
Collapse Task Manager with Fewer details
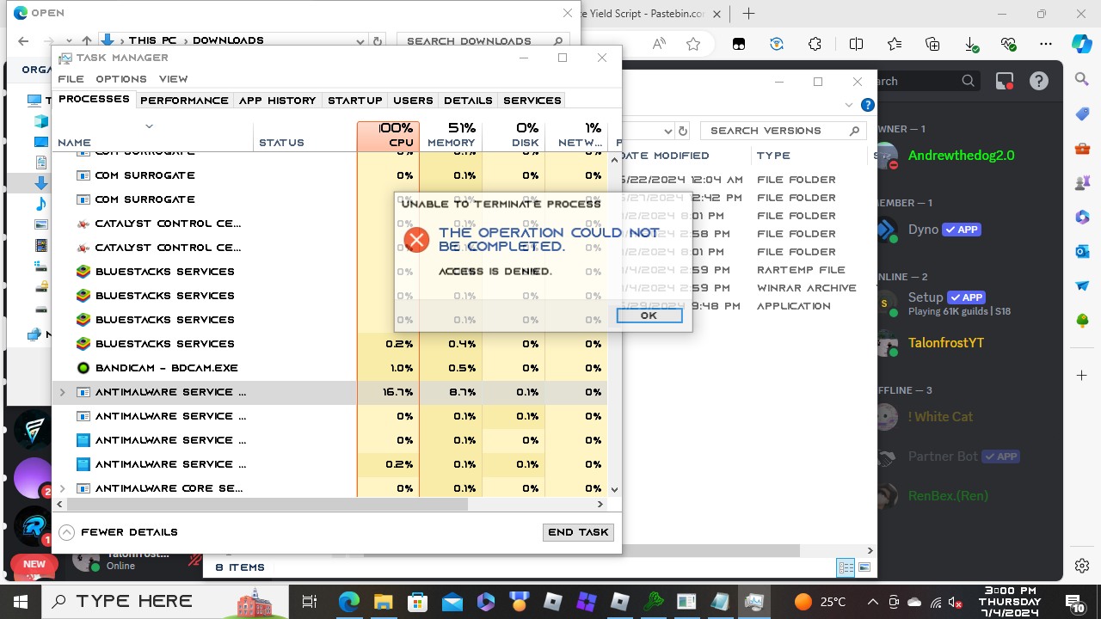(x=119, y=532)
